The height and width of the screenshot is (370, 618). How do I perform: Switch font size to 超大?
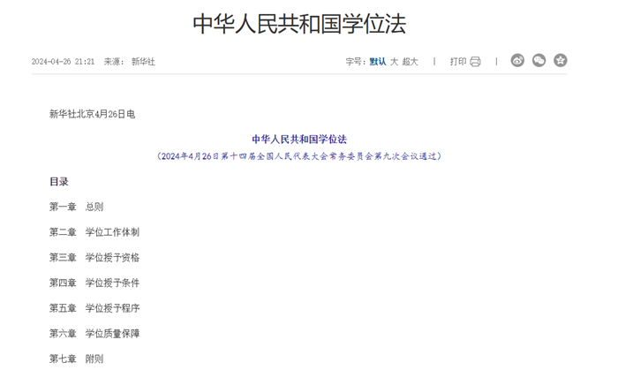point(411,62)
